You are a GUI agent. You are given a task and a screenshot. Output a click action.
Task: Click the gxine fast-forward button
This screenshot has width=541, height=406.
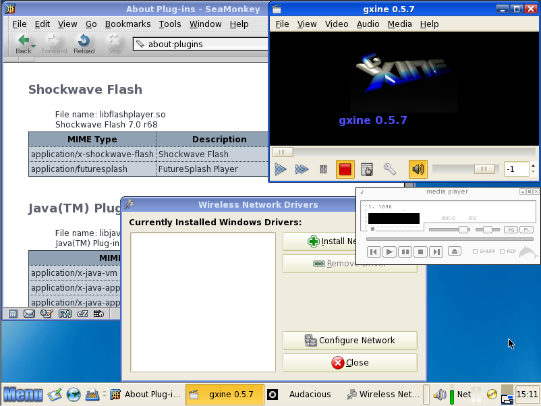(302, 169)
